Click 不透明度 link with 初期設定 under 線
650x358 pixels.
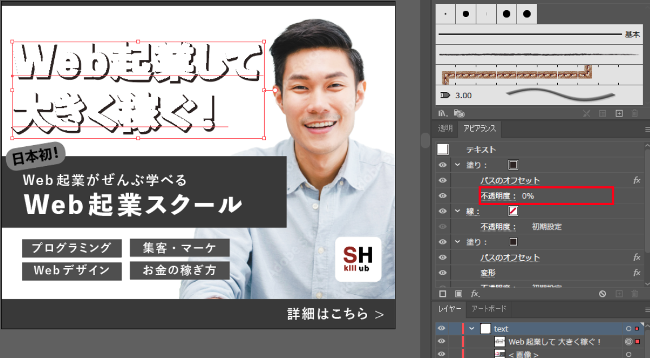(x=498, y=227)
